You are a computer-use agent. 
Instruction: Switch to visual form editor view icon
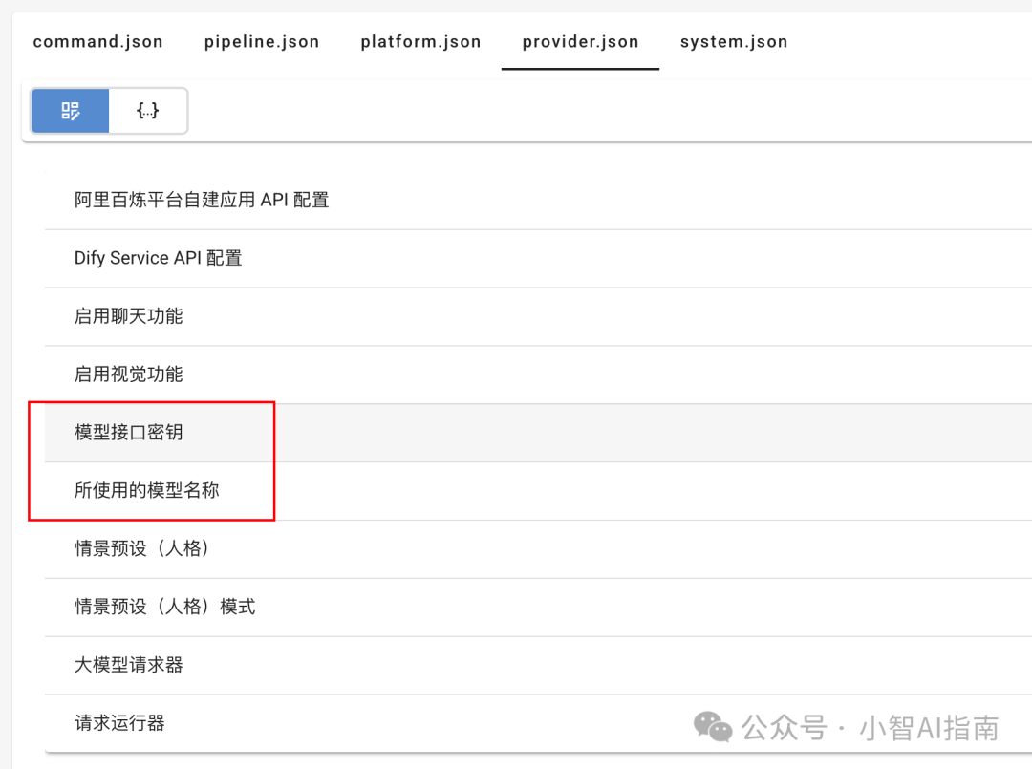71,111
